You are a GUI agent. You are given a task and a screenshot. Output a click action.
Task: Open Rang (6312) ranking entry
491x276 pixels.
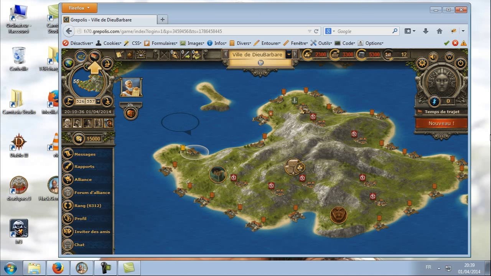87,205
